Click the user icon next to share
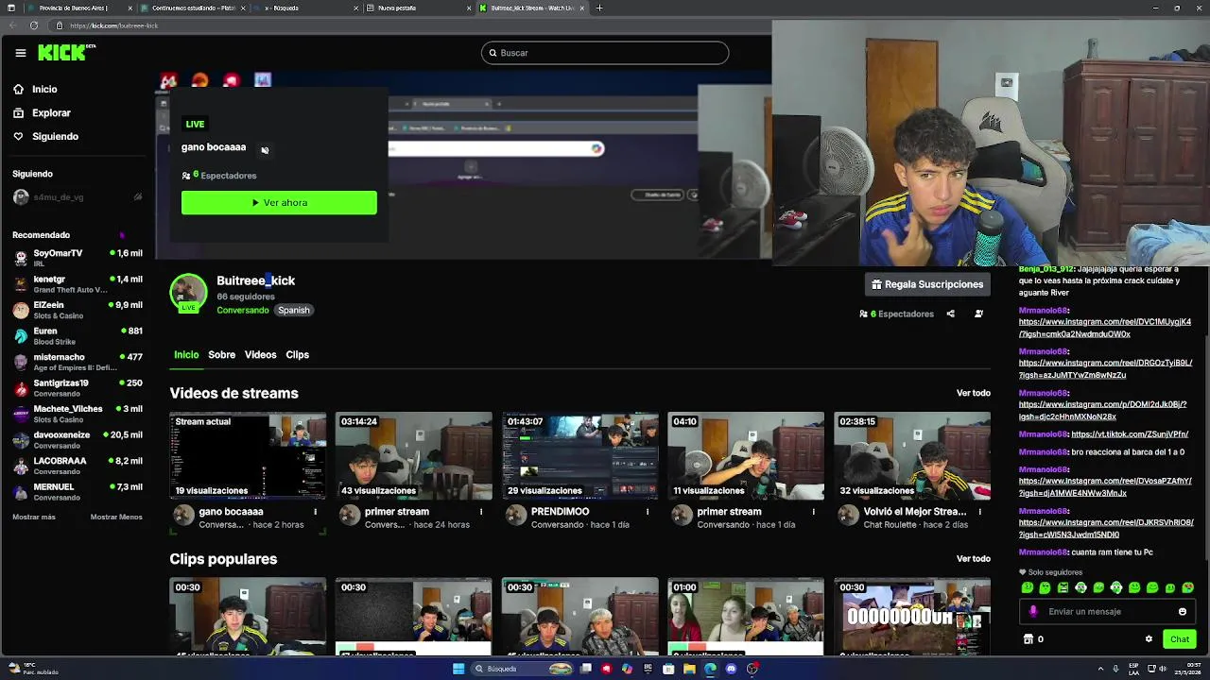Image resolution: width=1210 pixels, height=680 pixels. [978, 314]
